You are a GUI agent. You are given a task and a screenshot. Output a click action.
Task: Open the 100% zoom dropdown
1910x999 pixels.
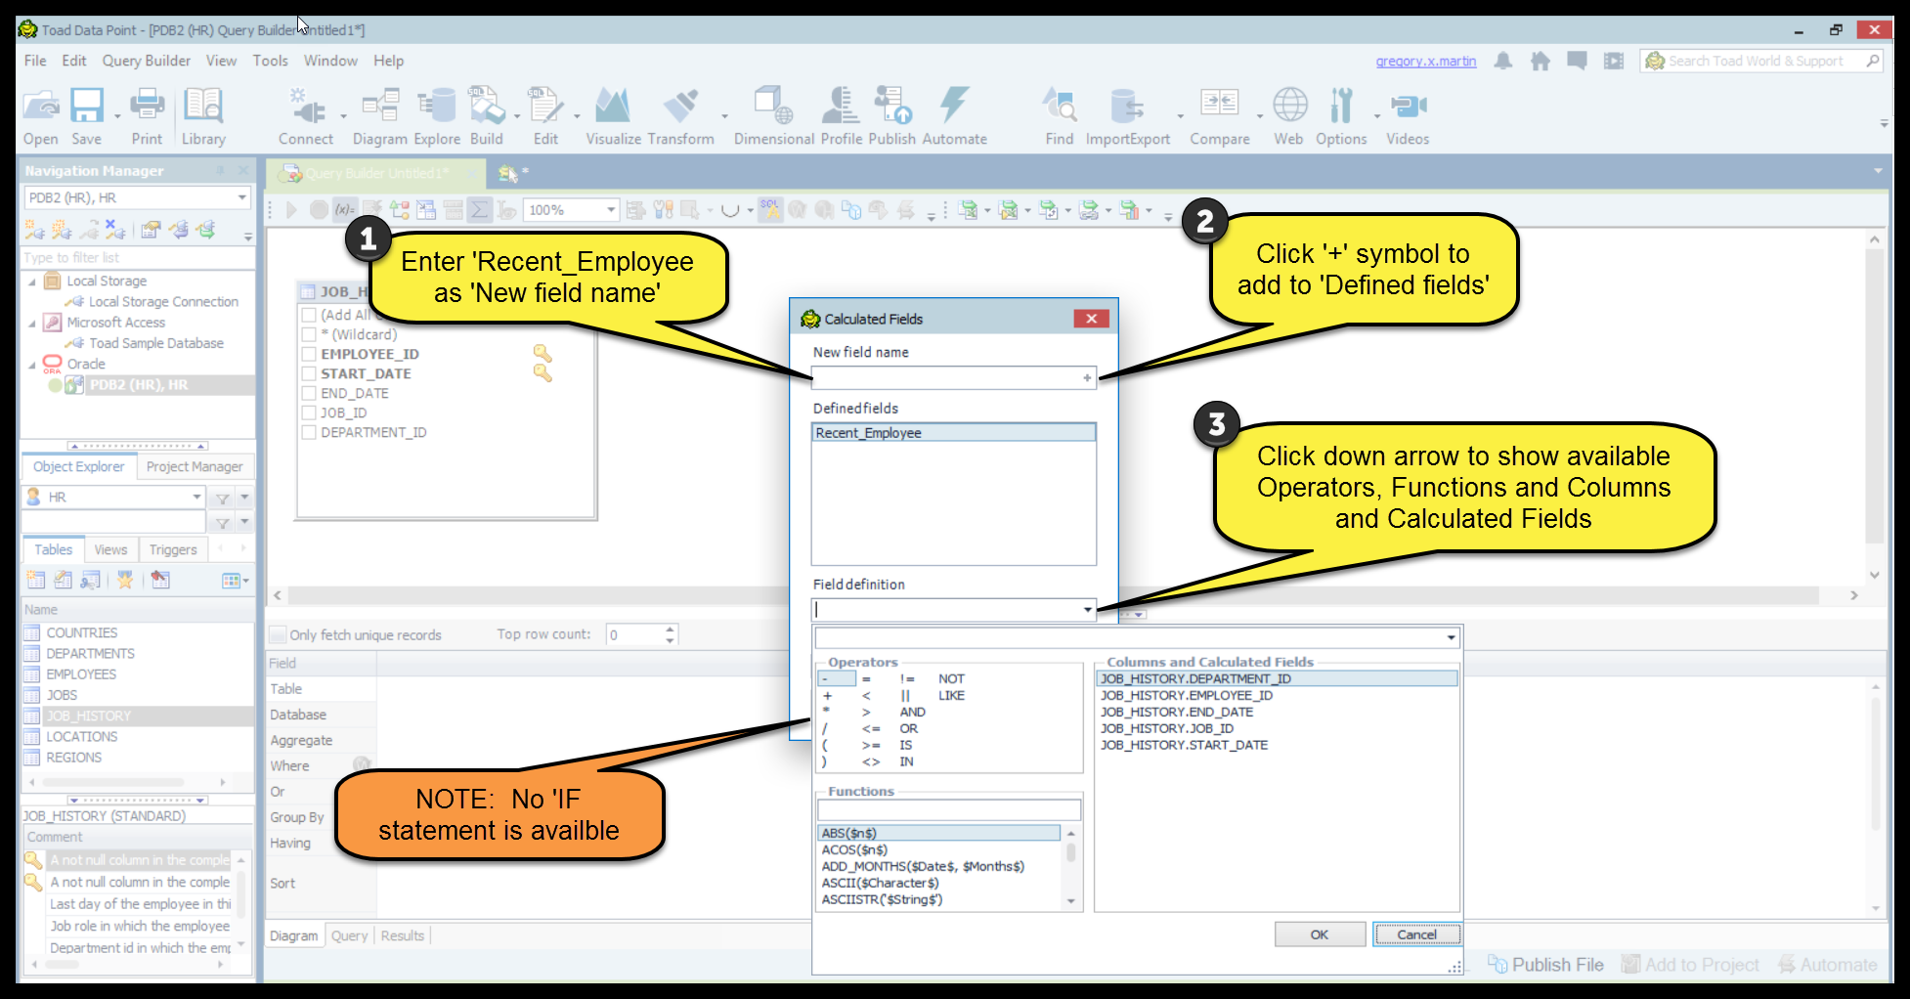point(611,209)
